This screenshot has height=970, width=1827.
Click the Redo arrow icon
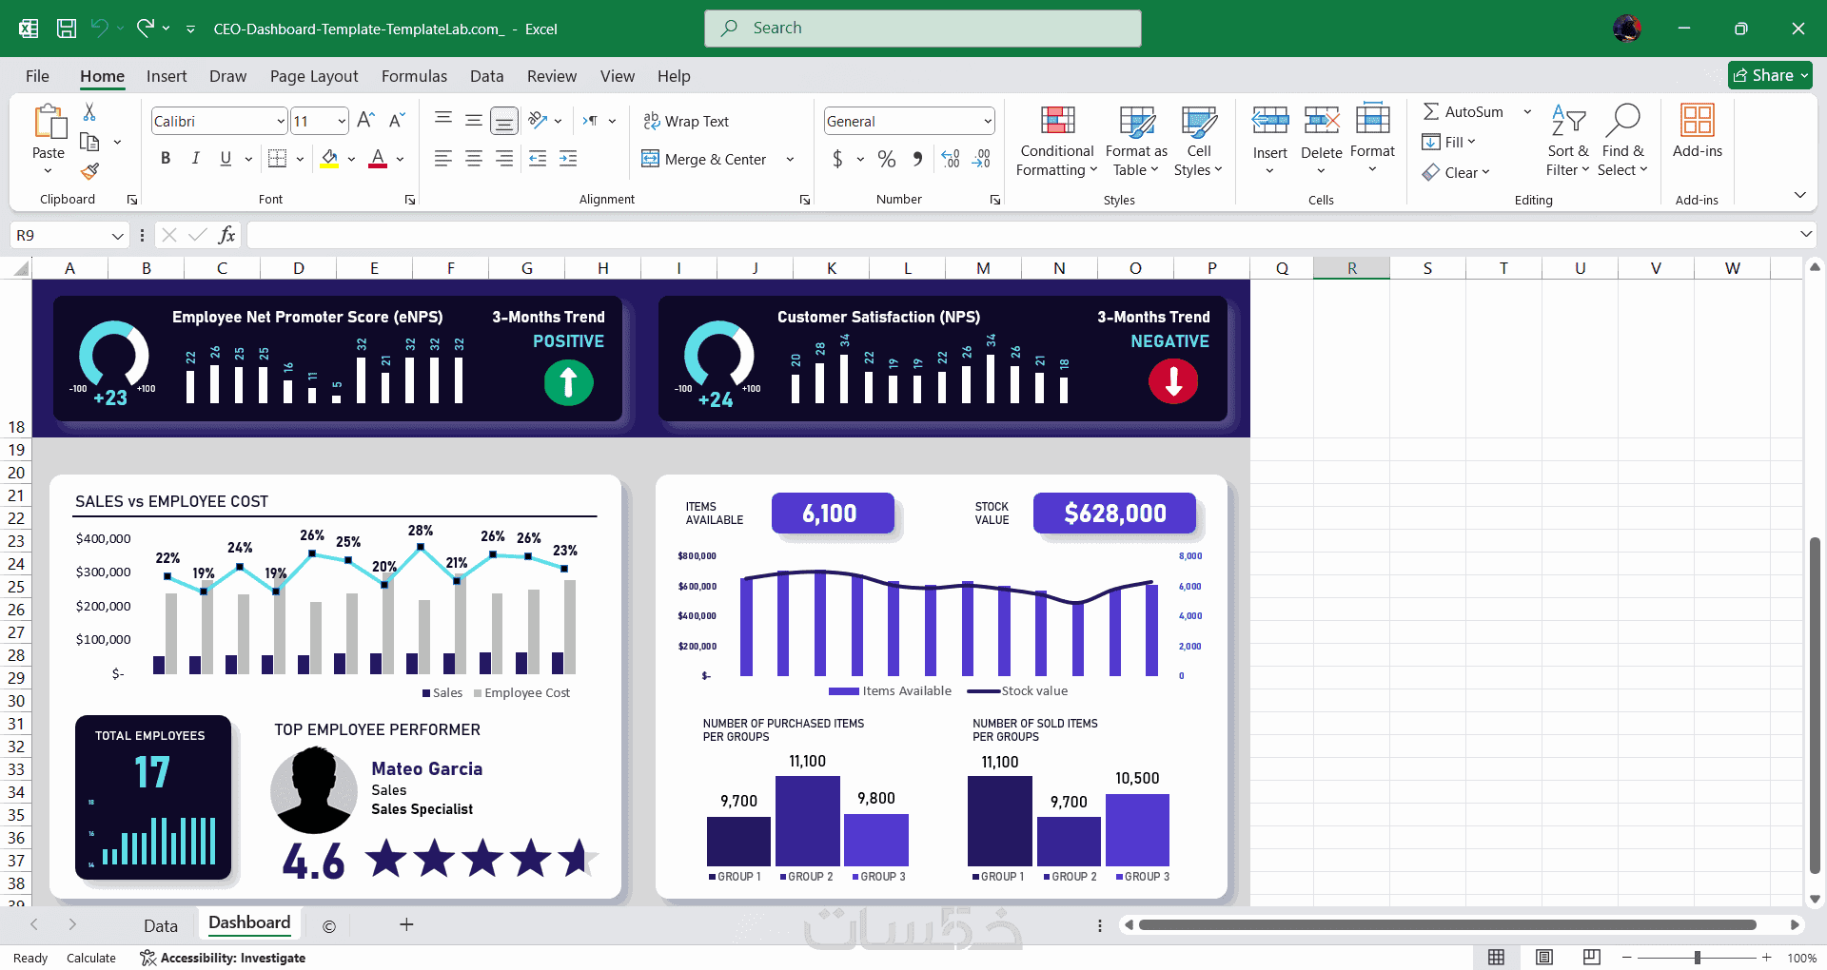[145, 29]
